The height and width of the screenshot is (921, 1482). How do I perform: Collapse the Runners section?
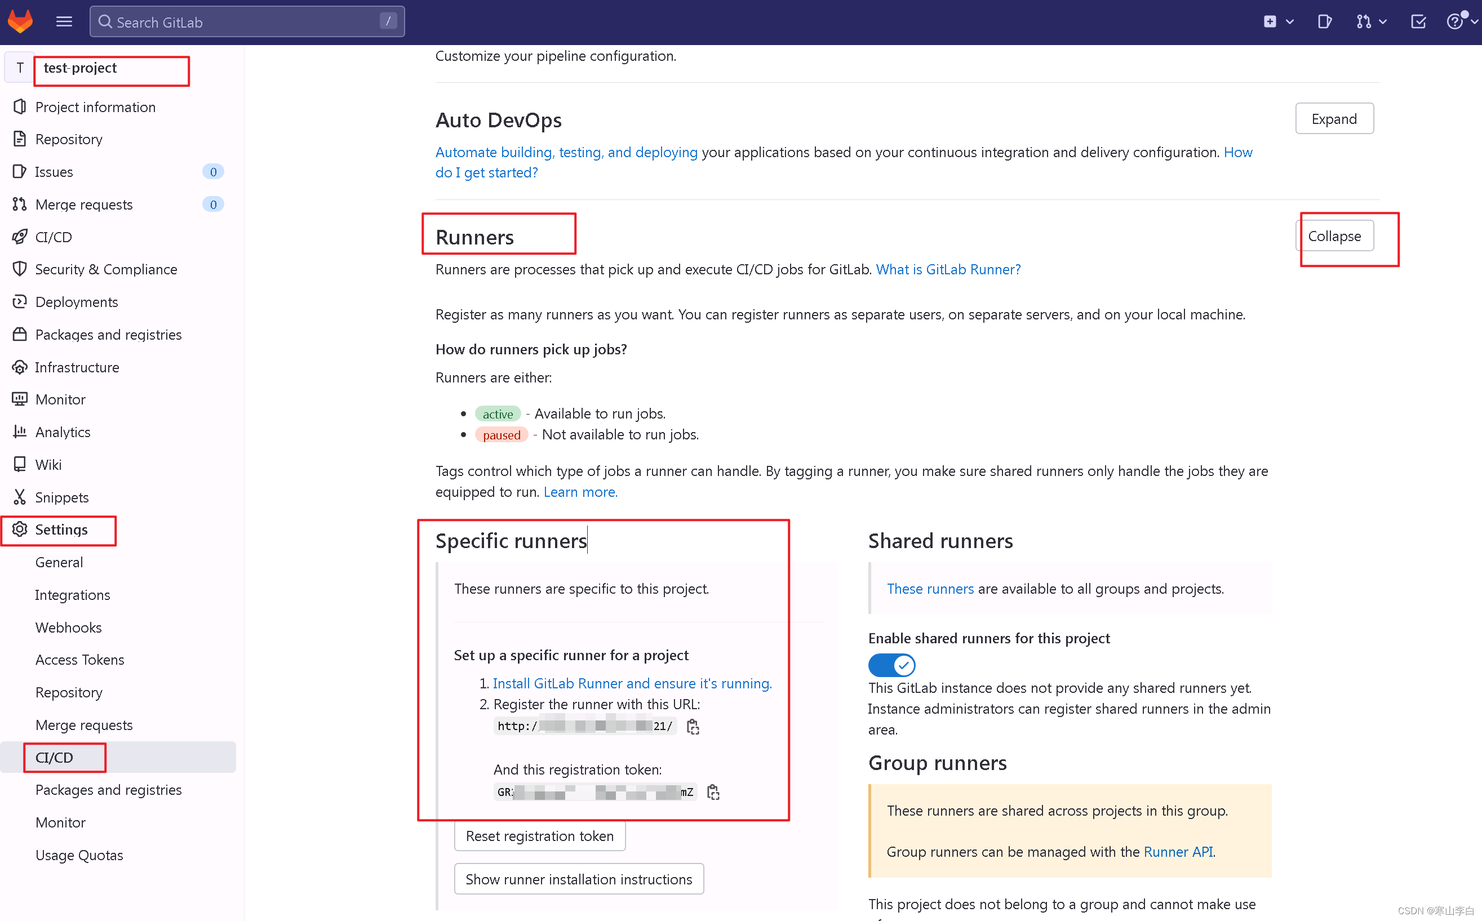[x=1334, y=234]
